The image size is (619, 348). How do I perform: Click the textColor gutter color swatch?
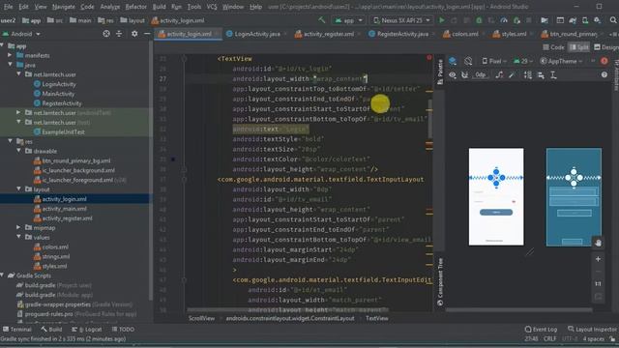[x=173, y=159]
